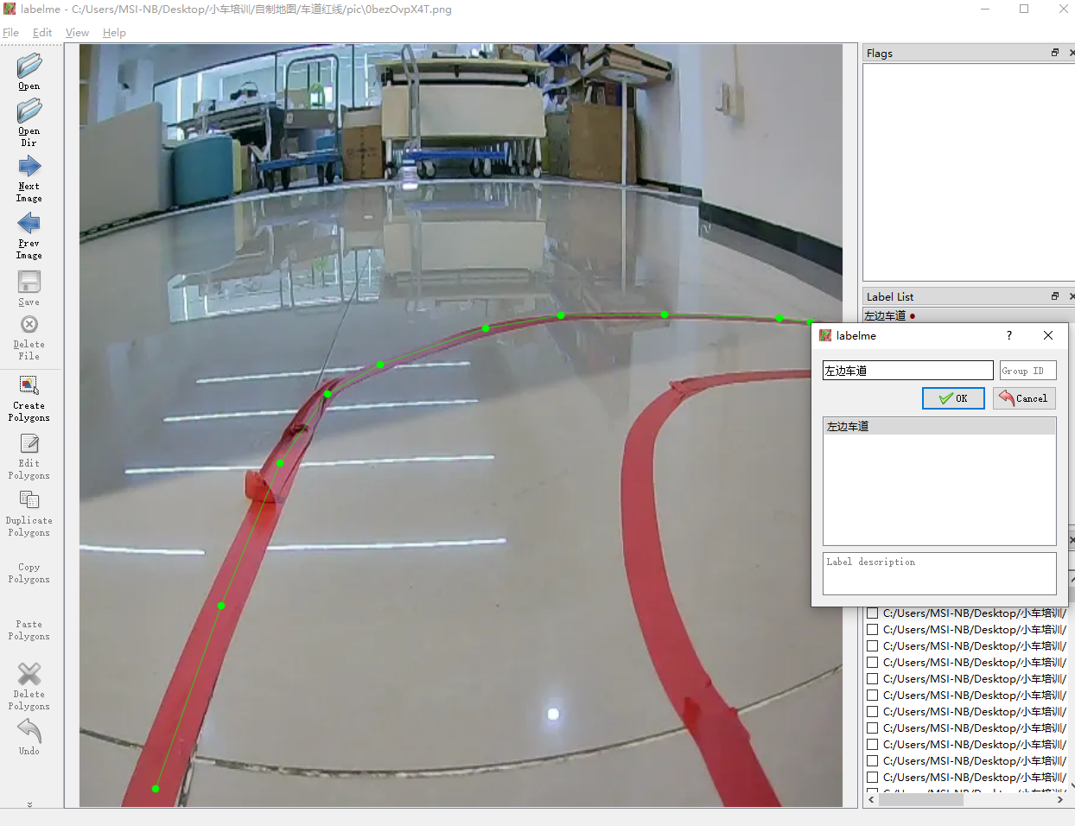Click the Open Dir folder icon
This screenshot has width=1075, height=826.
[29, 111]
